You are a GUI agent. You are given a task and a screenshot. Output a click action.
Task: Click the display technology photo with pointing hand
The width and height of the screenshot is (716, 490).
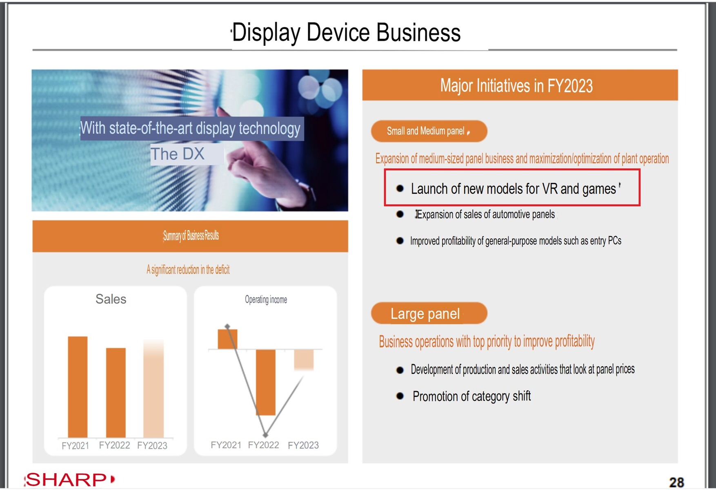(x=190, y=140)
